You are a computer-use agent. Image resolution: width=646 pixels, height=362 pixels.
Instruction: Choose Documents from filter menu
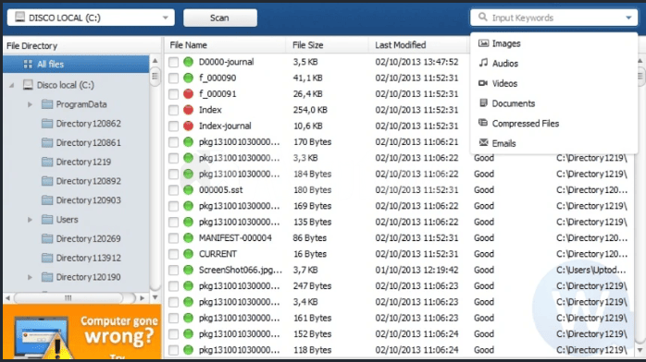tap(553, 103)
